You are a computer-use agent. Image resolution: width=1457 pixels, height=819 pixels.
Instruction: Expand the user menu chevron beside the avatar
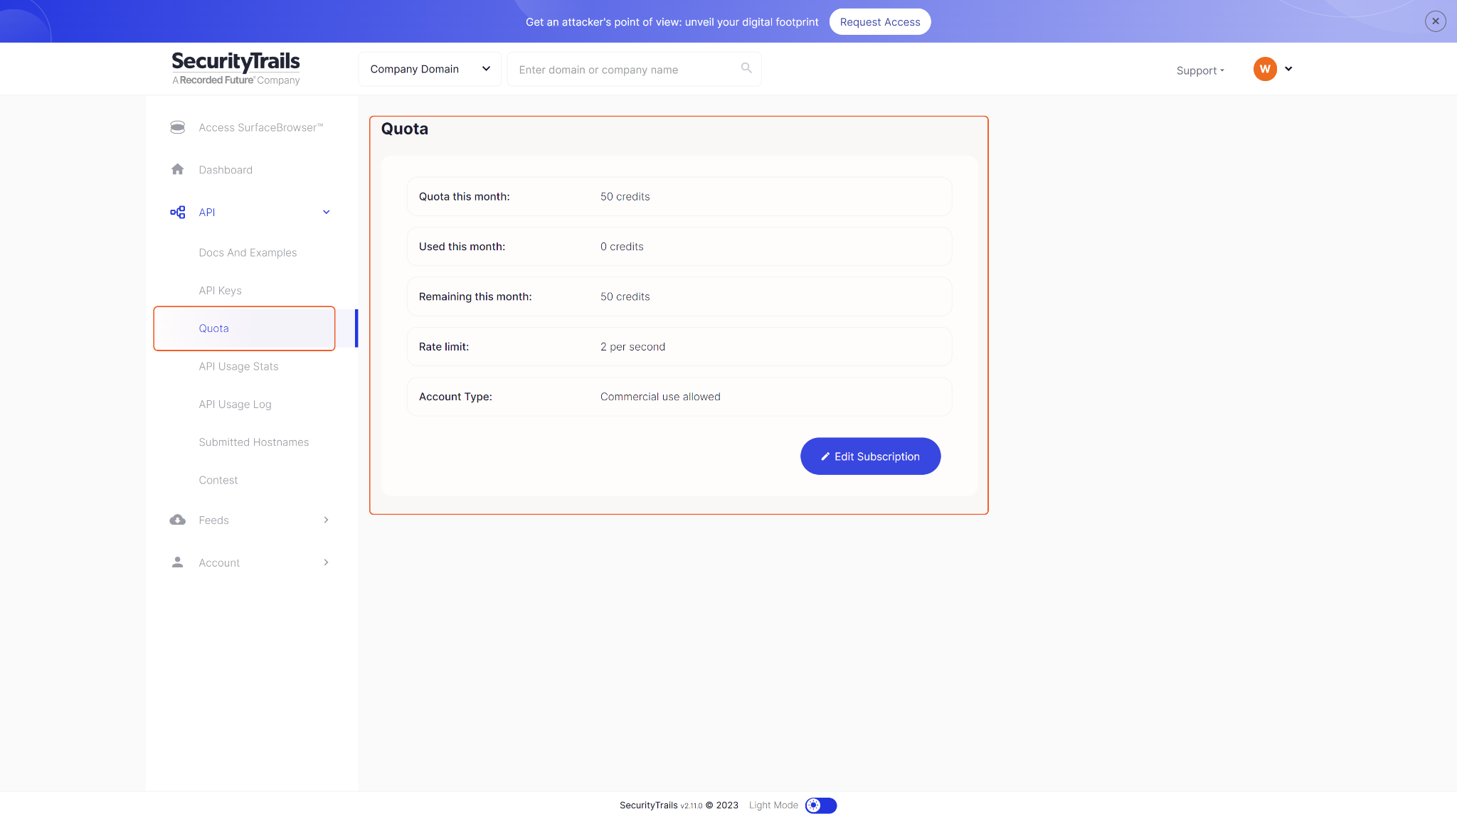pos(1288,69)
